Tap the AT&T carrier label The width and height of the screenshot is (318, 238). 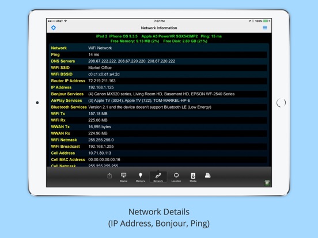point(59,21)
